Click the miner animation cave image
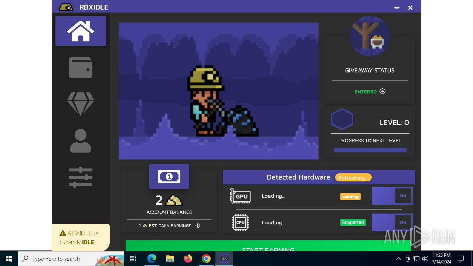The height and width of the screenshot is (266, 473). [218, 91]
